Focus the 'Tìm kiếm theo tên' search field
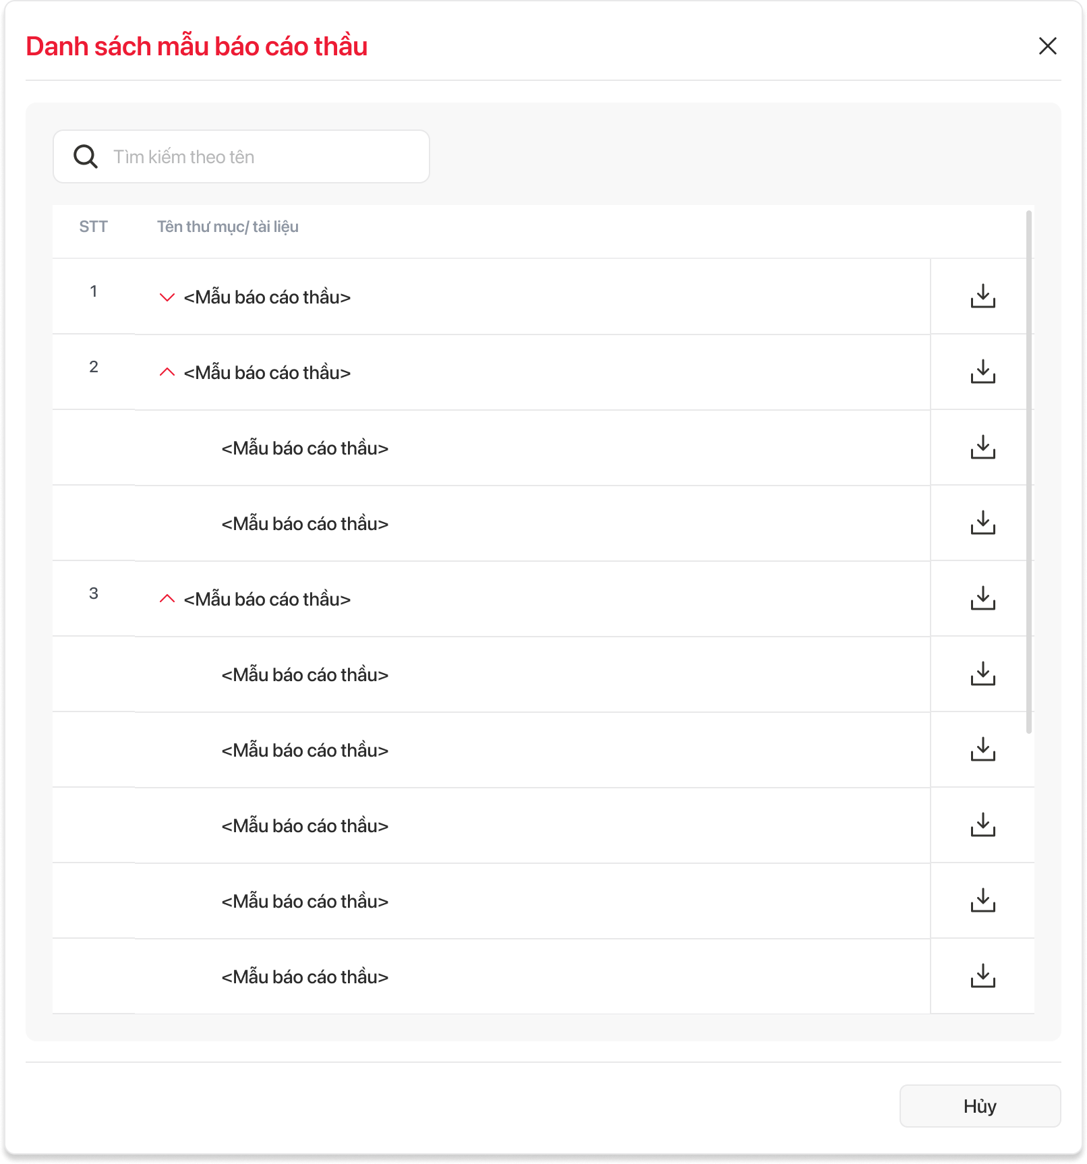Screen dimensions: 1087x1164 263,157
